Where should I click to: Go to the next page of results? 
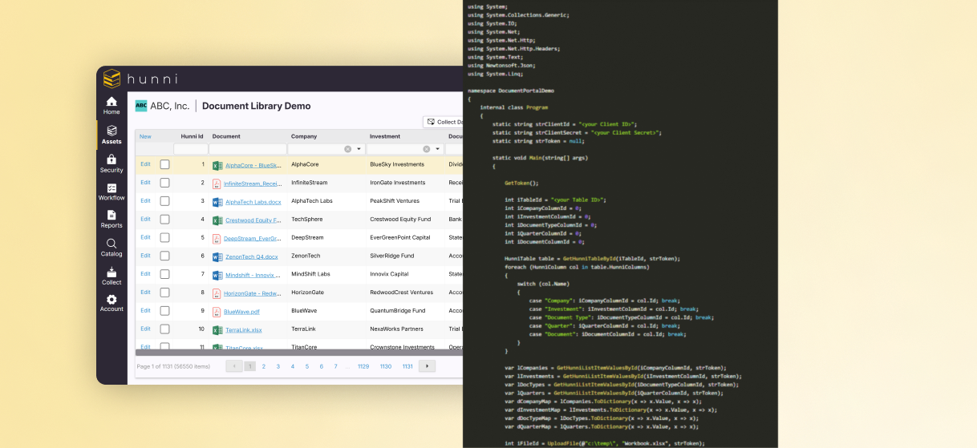(x=427, y=366)
